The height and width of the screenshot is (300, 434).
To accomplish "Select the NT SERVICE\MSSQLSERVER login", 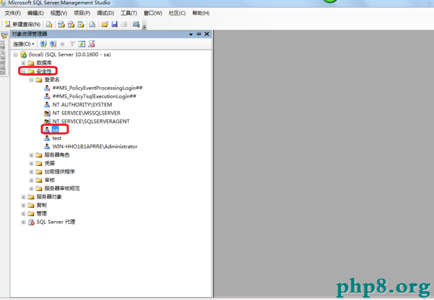I will [87, 113].
